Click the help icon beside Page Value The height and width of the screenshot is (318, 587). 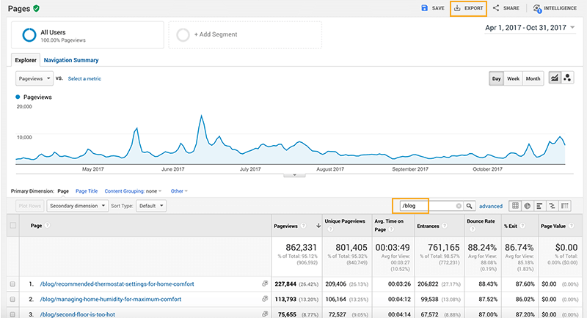click(x=572, y=226)
